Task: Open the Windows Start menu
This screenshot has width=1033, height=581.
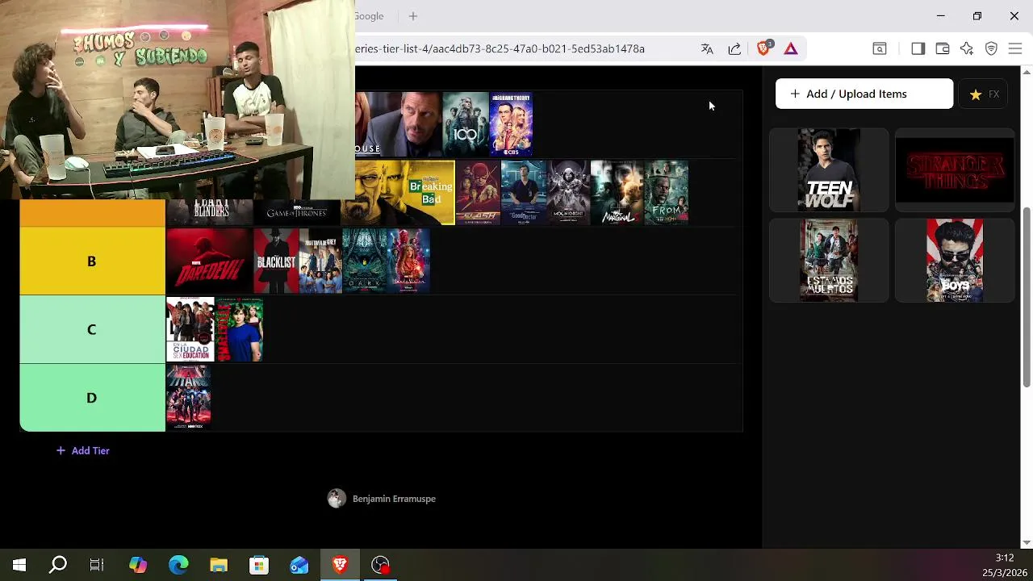Action: pyautogui.click(x=19, y=565)
